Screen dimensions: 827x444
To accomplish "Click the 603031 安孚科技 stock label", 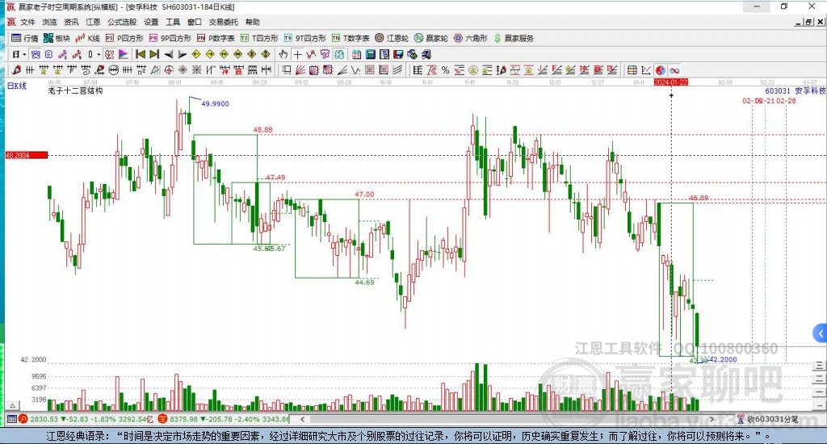I will click(796, 90).
